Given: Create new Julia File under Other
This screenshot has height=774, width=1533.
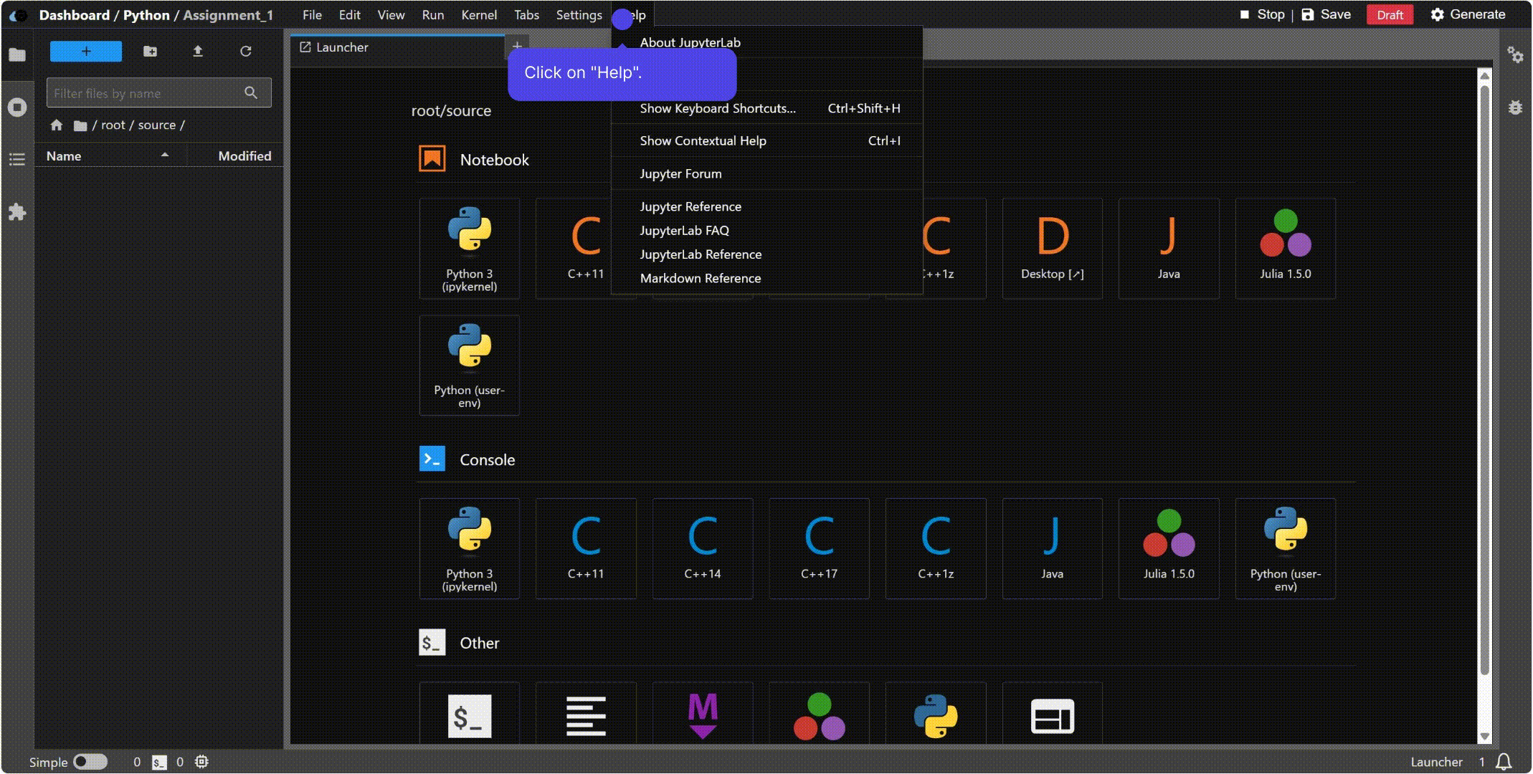Looking at the screenshot, I should click(x=819, y=714).
